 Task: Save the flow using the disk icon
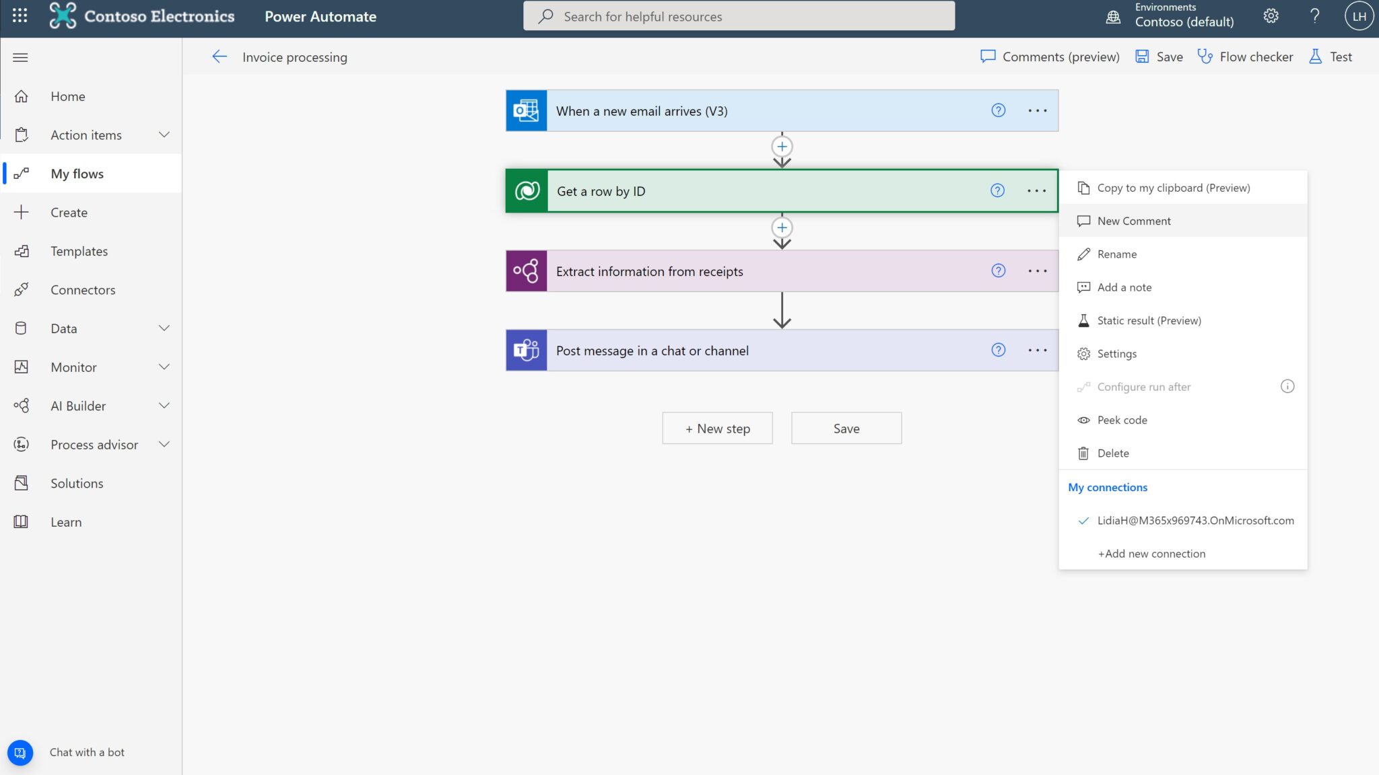(x=1142, y=57)
